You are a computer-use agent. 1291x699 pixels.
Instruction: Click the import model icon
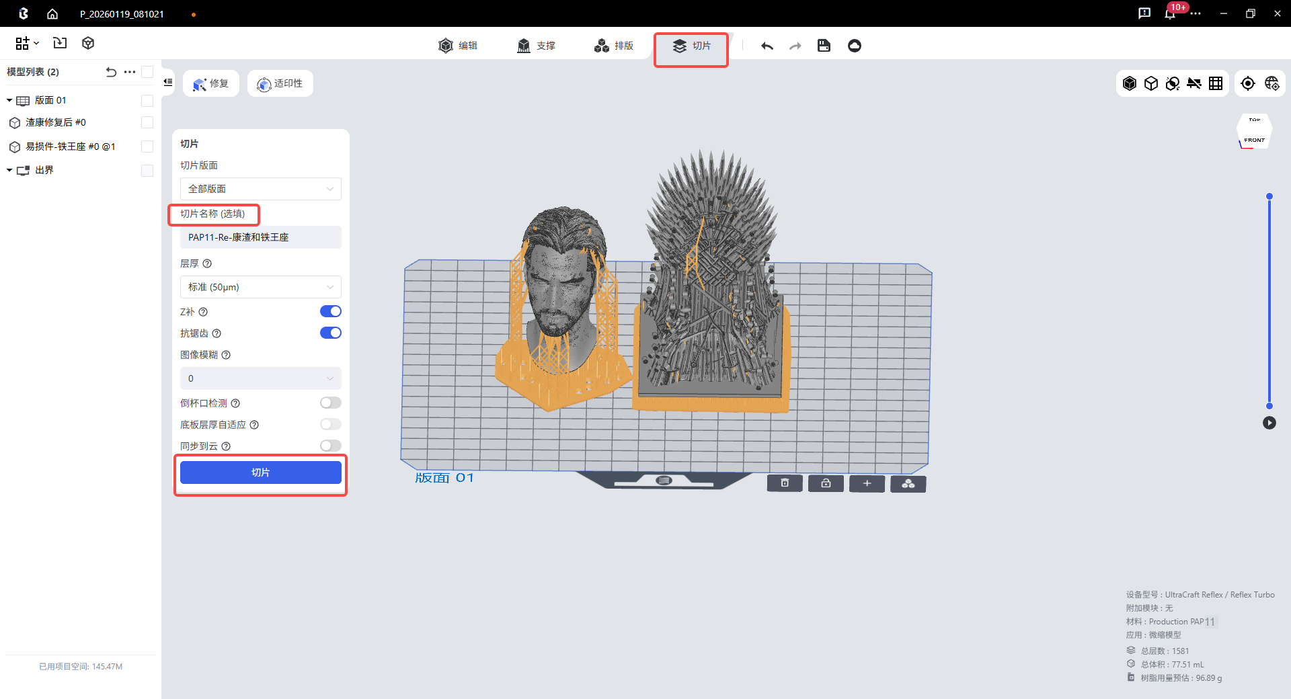tap(60, 43)
